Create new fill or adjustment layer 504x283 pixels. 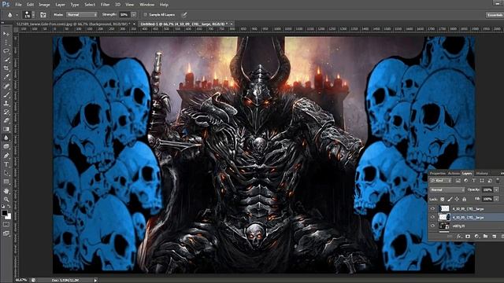(476, 236)
